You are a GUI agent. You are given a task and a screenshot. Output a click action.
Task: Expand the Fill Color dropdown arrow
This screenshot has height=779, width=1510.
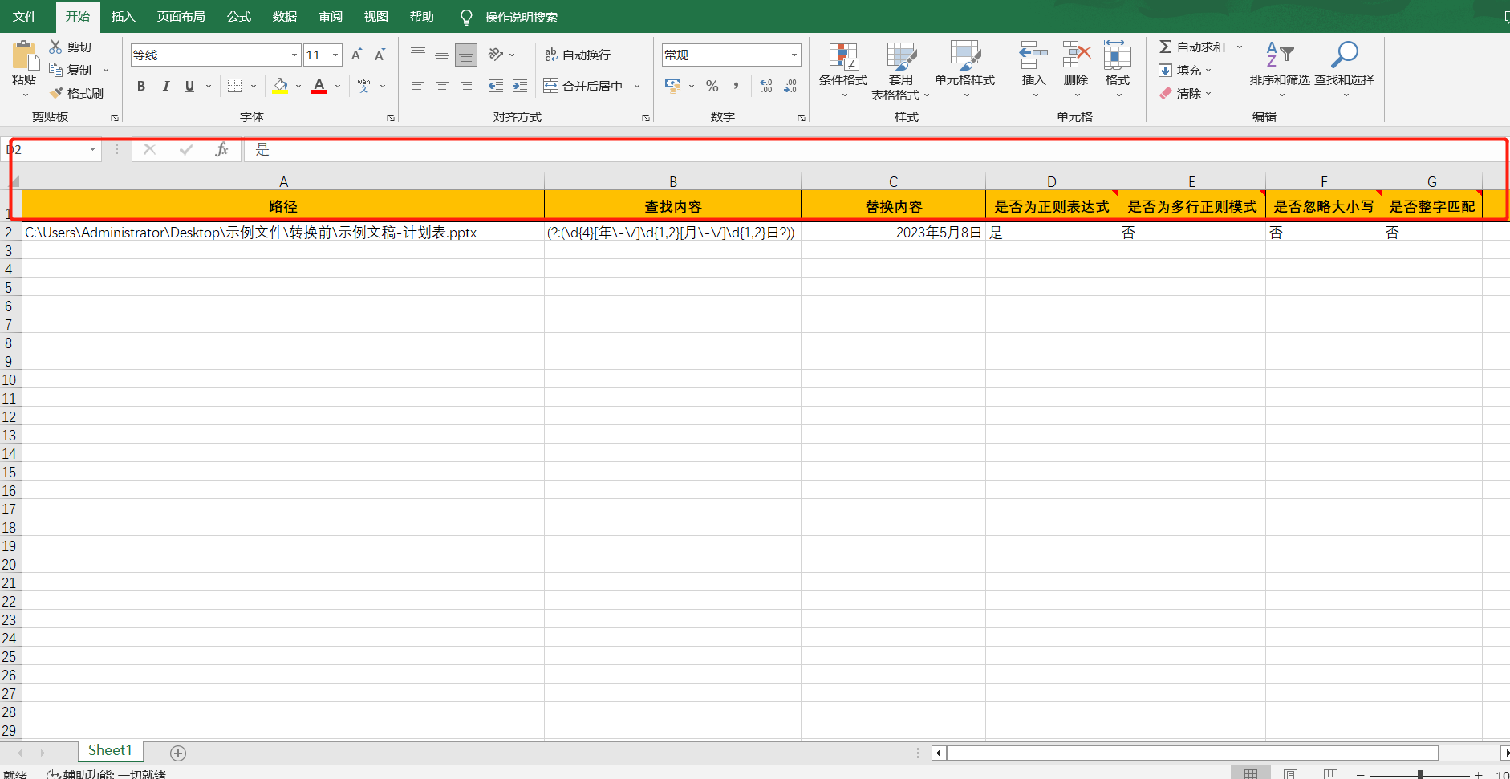(x=298, y=86)
